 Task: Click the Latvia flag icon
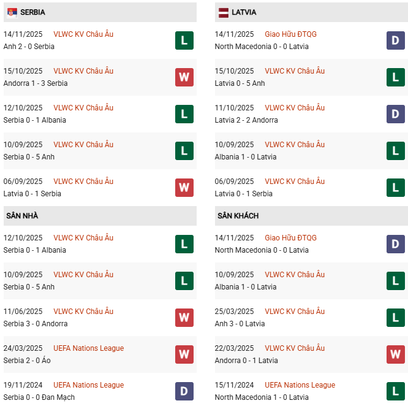point(224,12)
